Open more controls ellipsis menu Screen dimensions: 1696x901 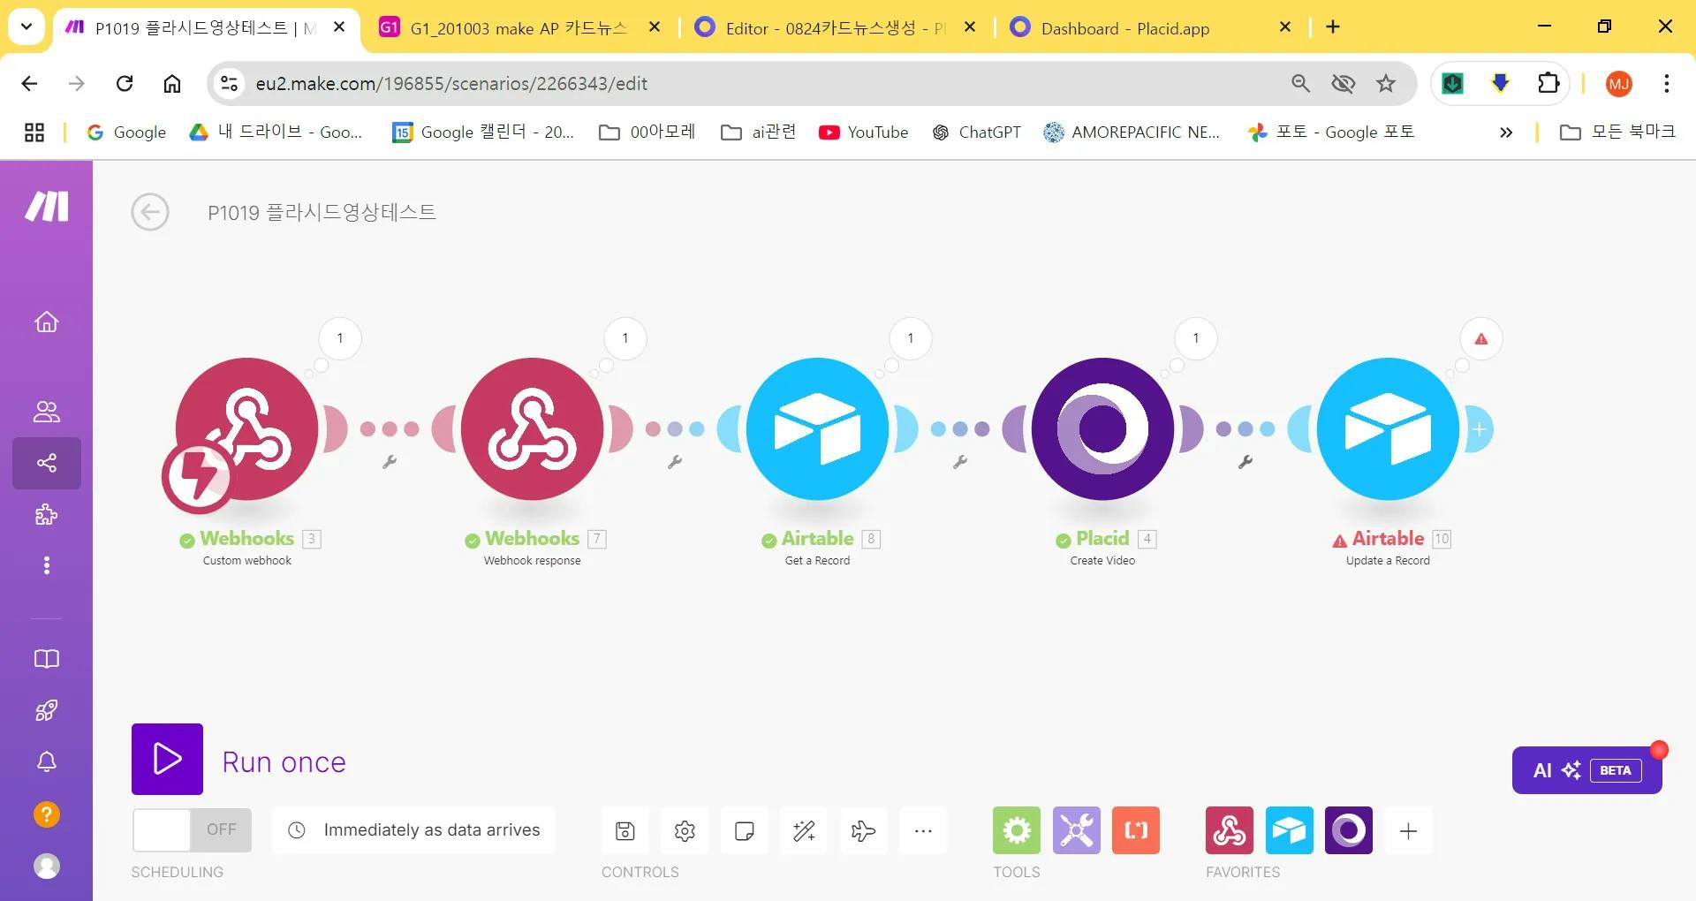point(923,830)
